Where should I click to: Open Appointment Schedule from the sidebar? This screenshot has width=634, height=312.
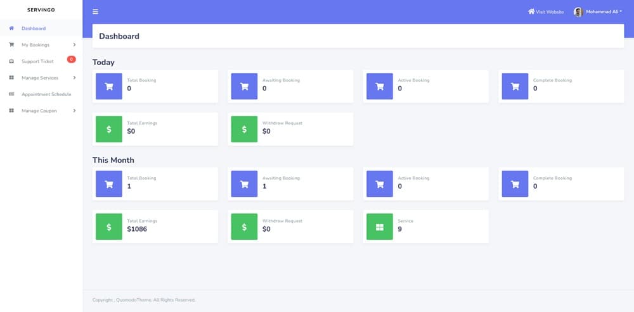(x=46, y=94)
